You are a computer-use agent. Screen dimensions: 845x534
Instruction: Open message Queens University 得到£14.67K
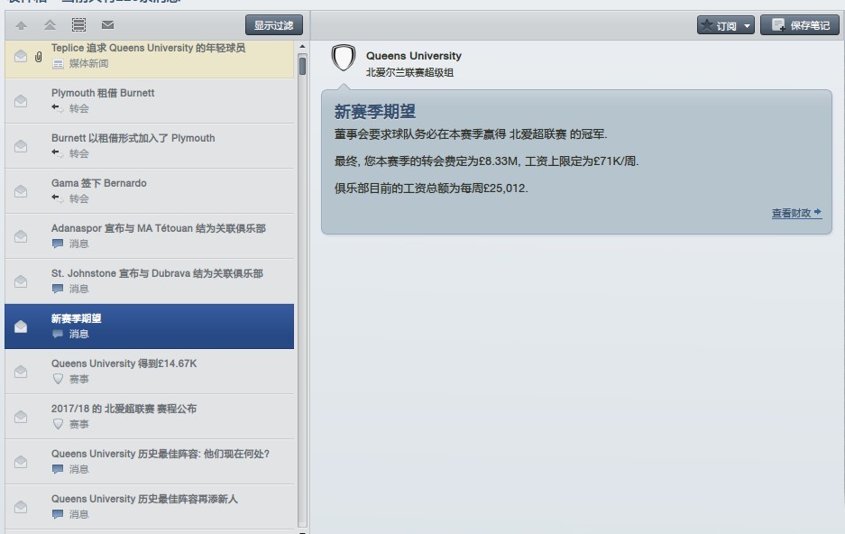pos(150,372)
